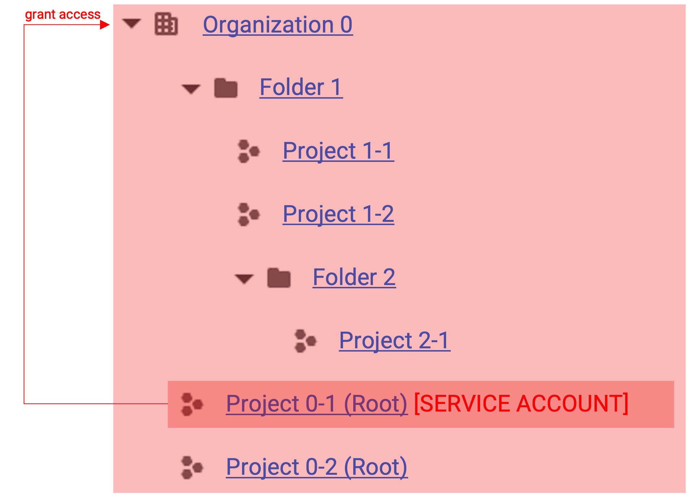Click the Project 1-2 hexagon icon

[249, 214]
